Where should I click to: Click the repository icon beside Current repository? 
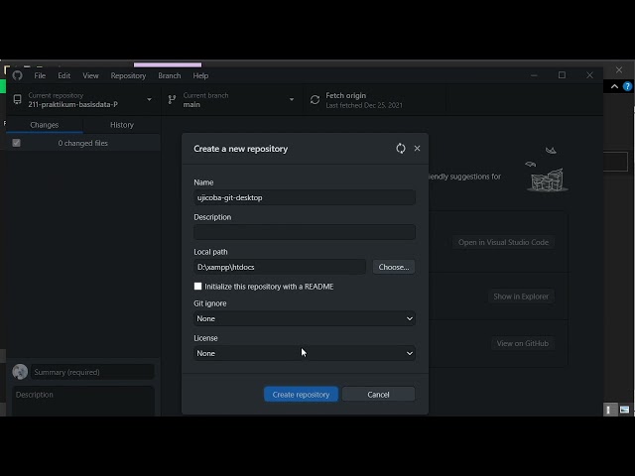18,99
